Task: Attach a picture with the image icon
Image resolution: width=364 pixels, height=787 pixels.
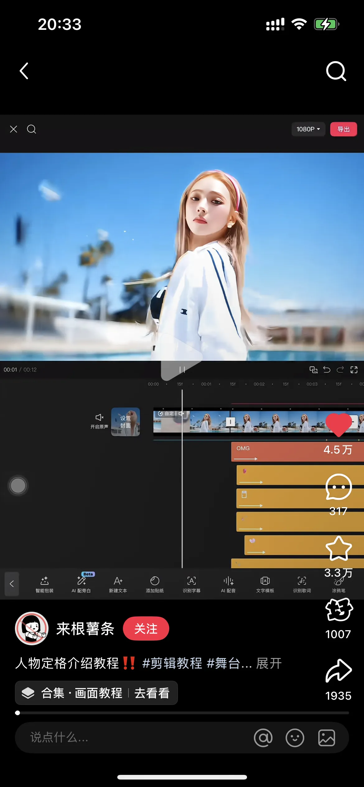Action: click(x=326, y=738)
